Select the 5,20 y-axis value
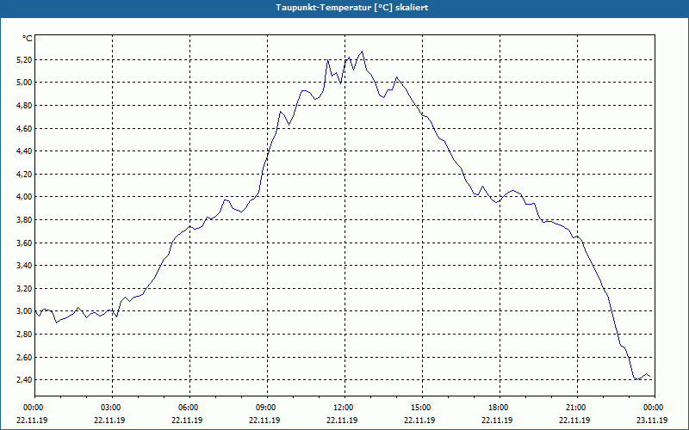Image resolution: width=689 pixels, height=430 pixels. tap(25, 59)
